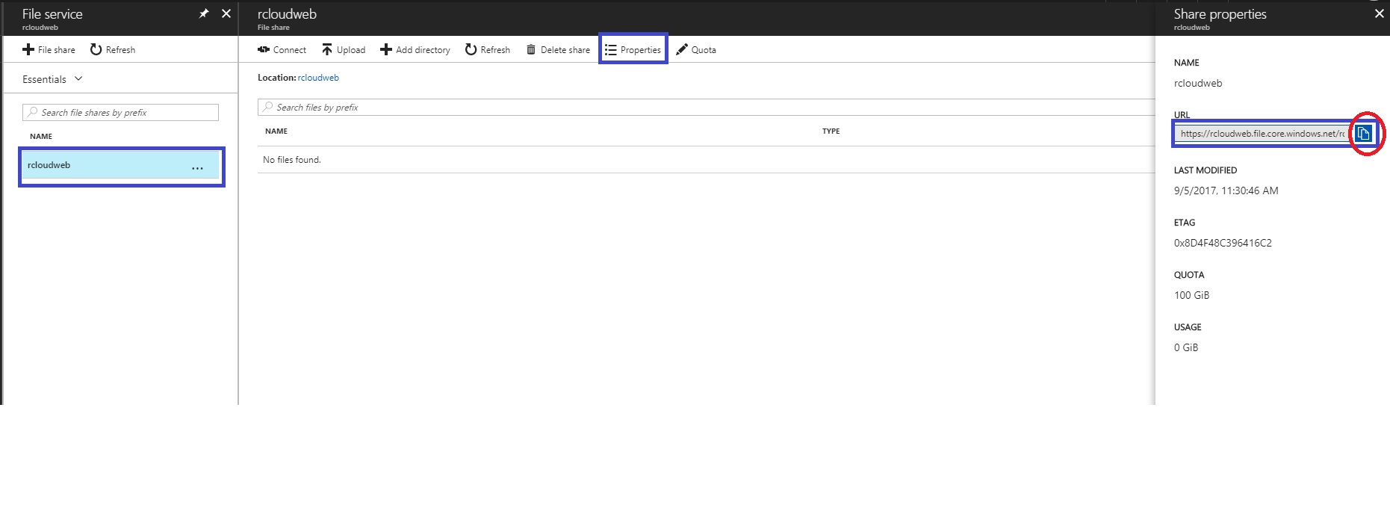Image resolution: width=1390 pixels, height=508 pixels.
Task: Close the Share properties panel
Action: [x=1380, y=13]
